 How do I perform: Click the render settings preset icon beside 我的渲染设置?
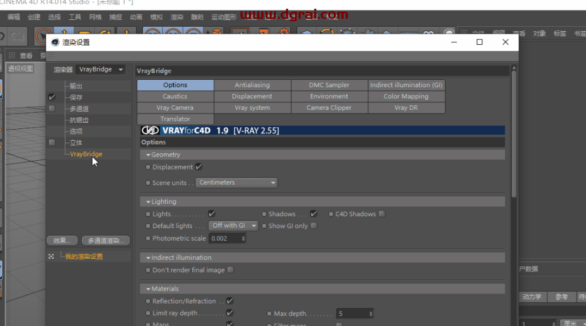[51, 257]
